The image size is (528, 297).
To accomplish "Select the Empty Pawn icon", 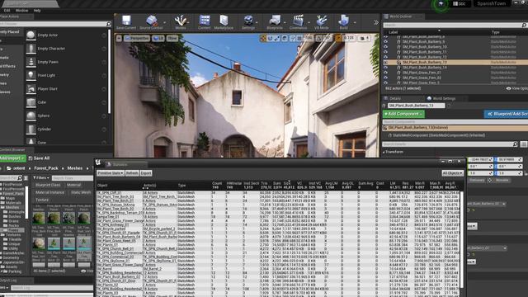I will coord(31,62).
